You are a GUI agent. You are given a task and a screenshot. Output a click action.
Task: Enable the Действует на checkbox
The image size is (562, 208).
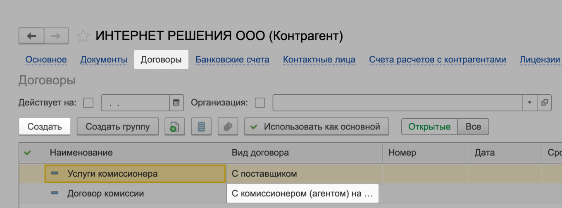pos(88,103)
